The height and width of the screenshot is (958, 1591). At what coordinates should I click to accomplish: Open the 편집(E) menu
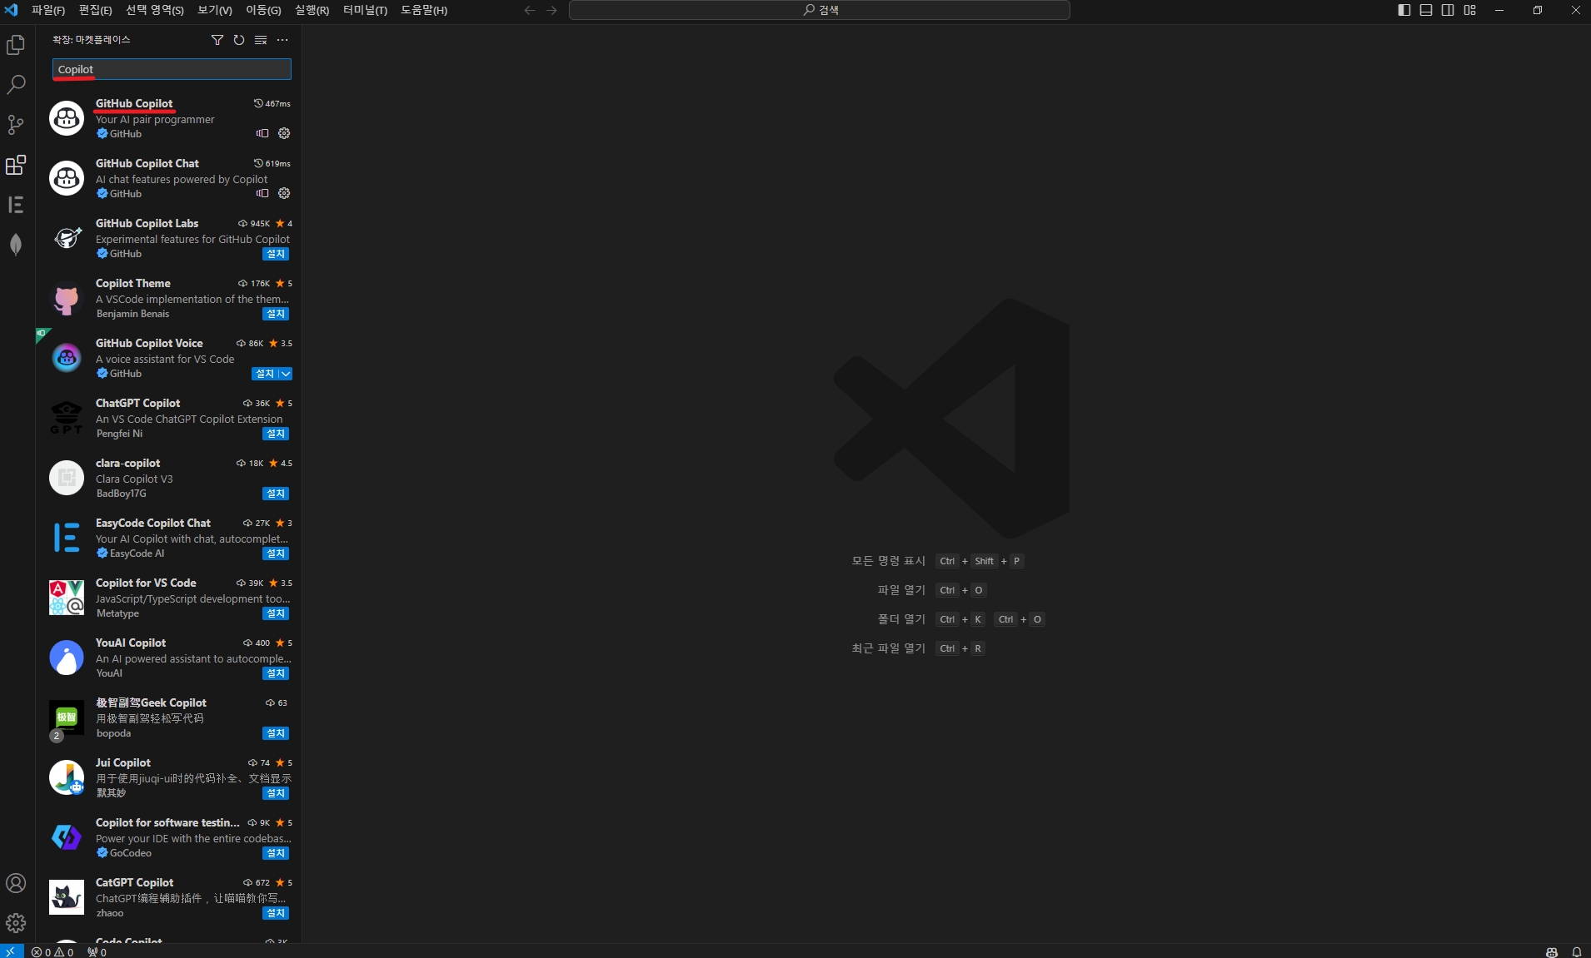point(95,10)
